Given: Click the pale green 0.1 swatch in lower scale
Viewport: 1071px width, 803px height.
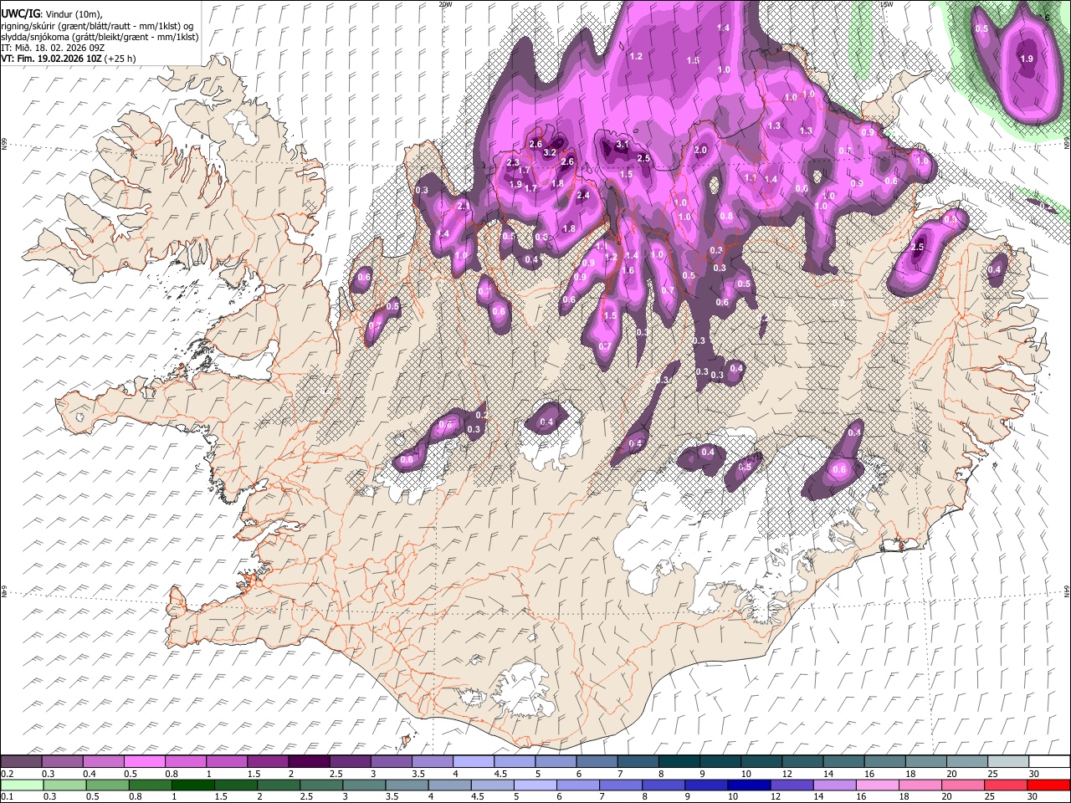Looking at the screenshot, I should tap(21, 785).
